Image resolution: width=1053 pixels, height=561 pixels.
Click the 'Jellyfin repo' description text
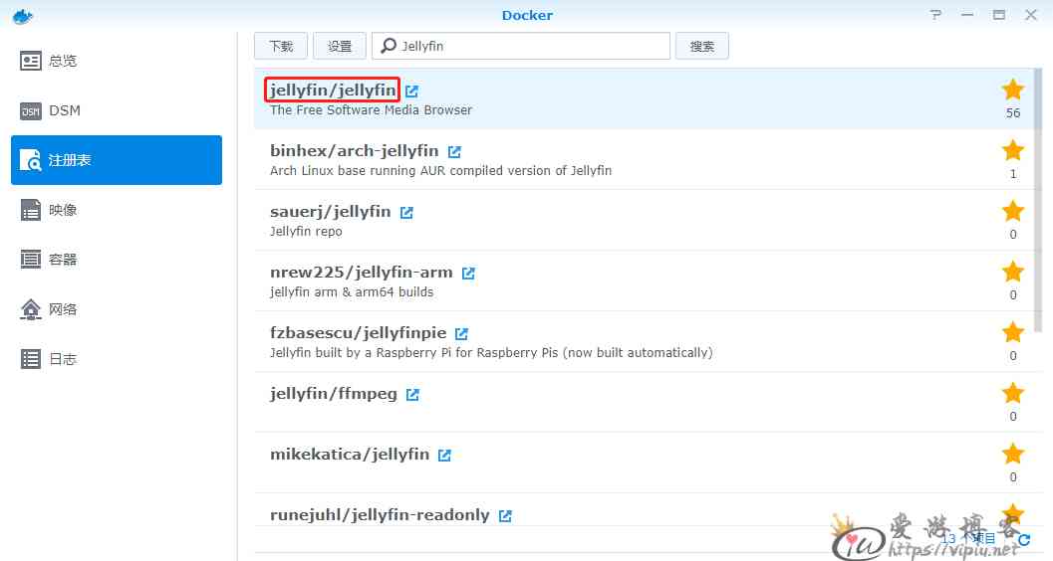point(306,231)
